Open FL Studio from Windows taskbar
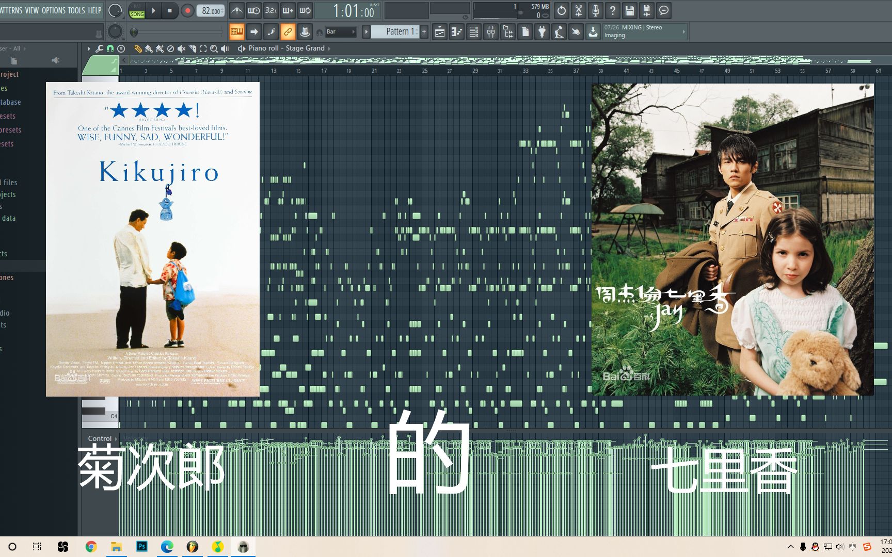Screen dimensions: 892x557 pyautogui.click(x=193, y=547)
